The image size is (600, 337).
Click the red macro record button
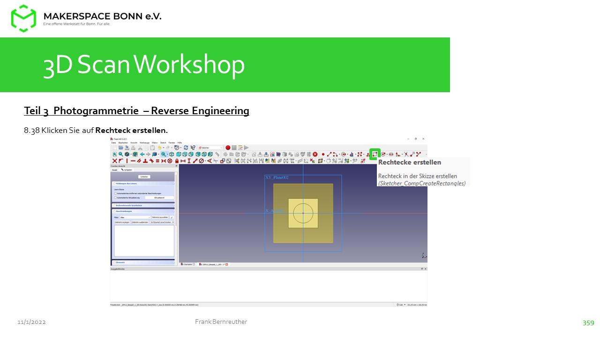(x=228, y=148)
